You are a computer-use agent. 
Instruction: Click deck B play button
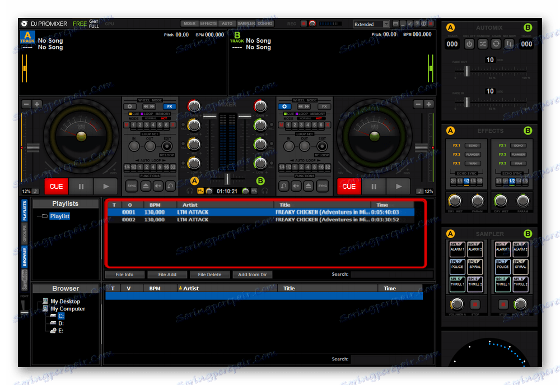click(x=399, y=186)
